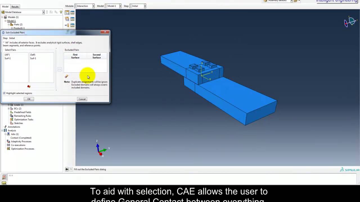Click the add pair arrow button

click(59, 69)
